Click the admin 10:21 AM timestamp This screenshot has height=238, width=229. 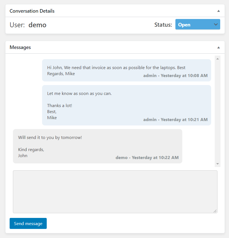[x=175, y=120]
